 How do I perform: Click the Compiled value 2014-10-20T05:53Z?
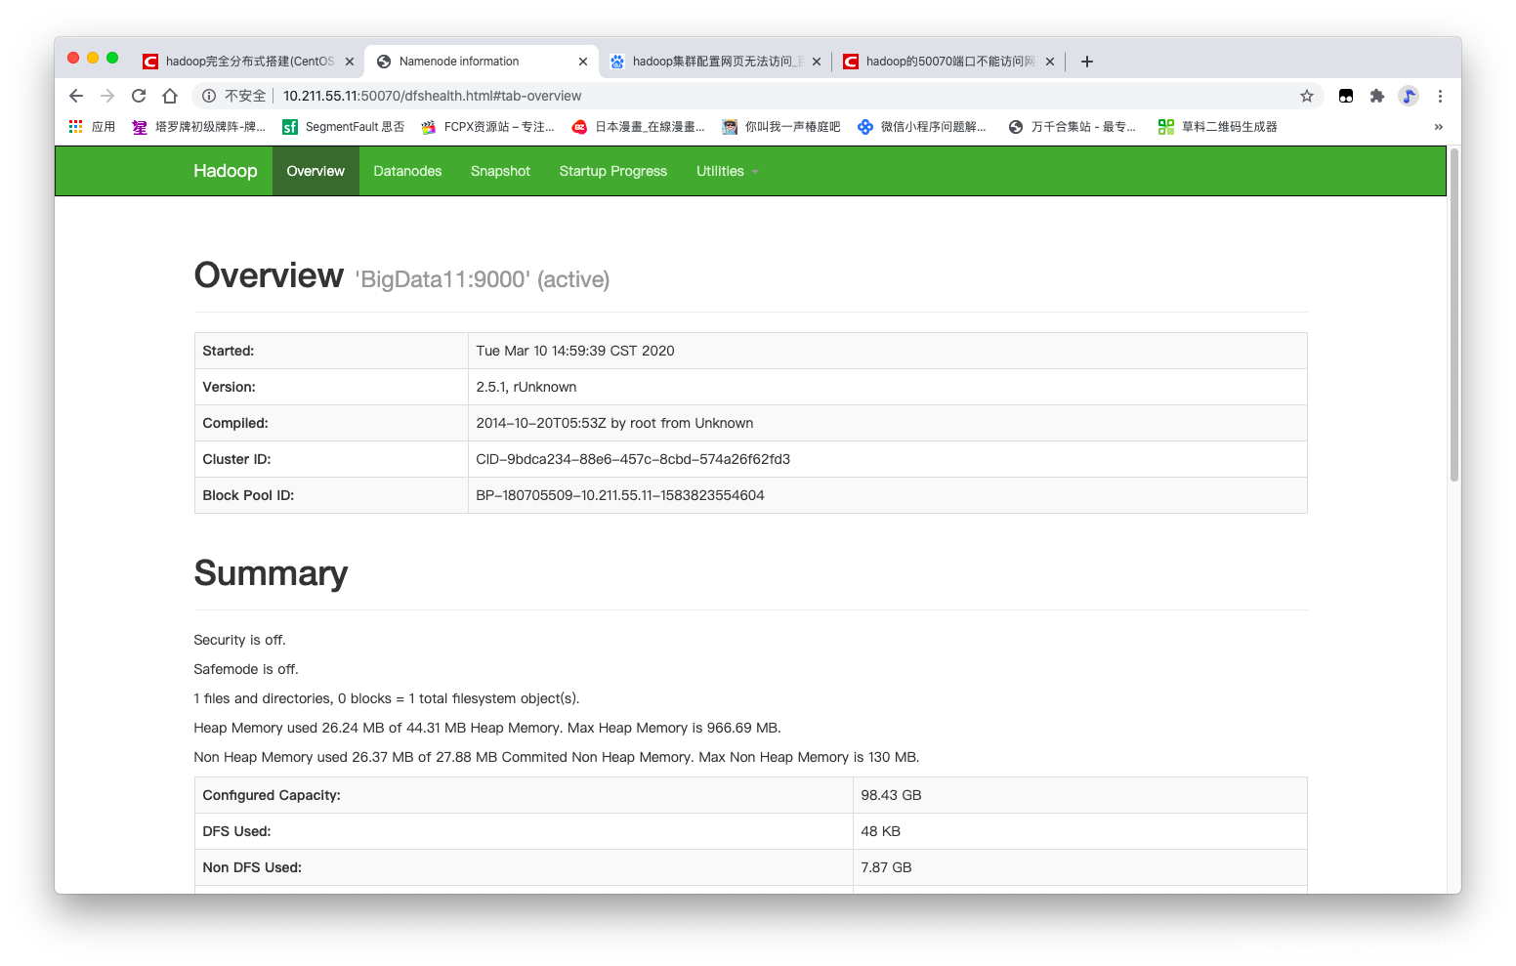tap(614, 423)
